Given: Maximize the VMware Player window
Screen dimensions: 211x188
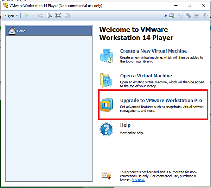Looking at the screenshot, I should coord(189,6).
